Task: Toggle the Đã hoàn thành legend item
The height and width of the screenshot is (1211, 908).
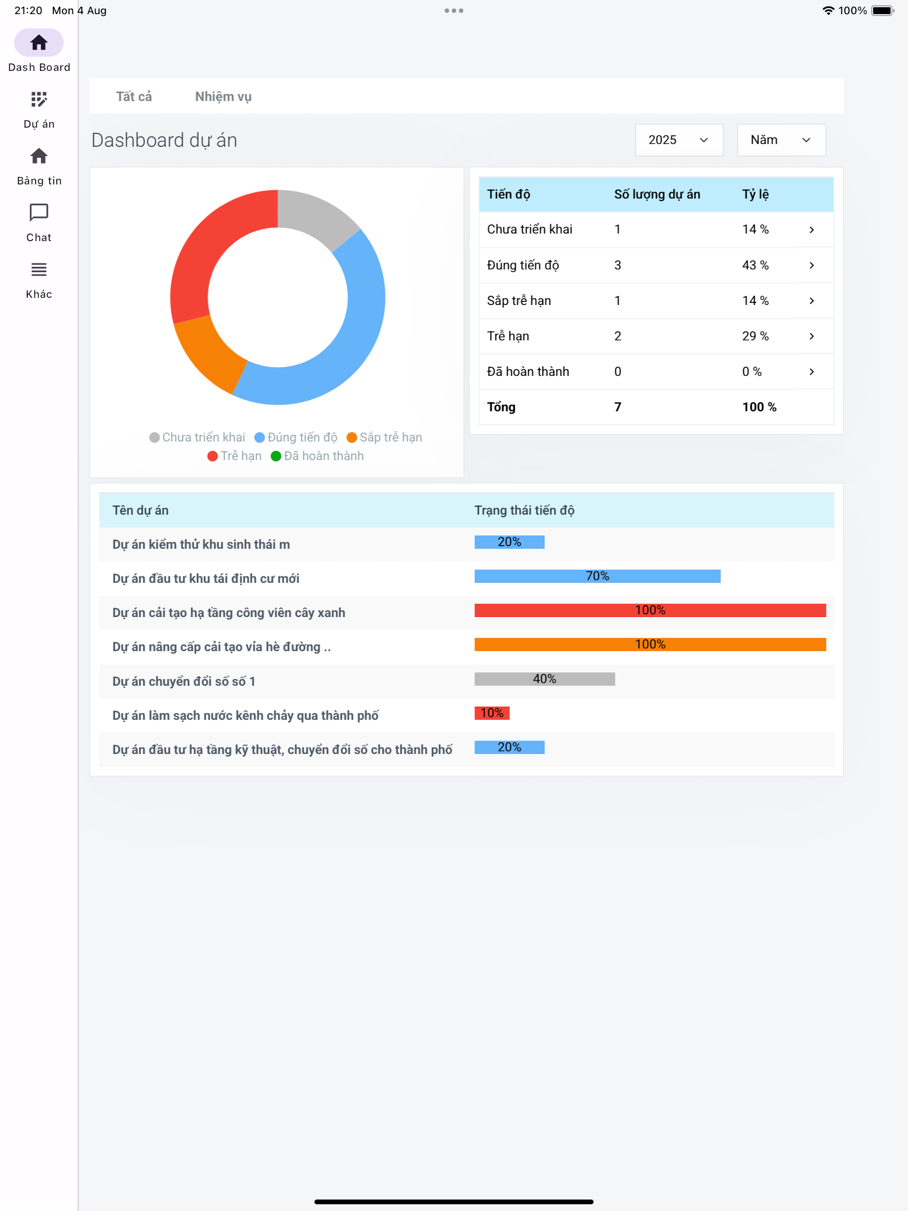Action: click(x=317, y=456)
